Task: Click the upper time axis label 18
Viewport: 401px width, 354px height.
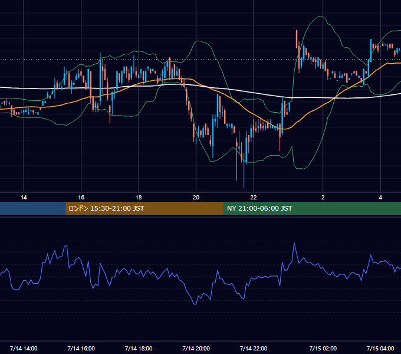Action: pos(139,198)
